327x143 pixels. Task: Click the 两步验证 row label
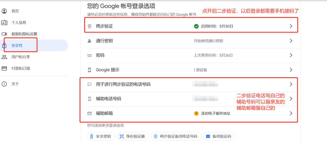104,26
